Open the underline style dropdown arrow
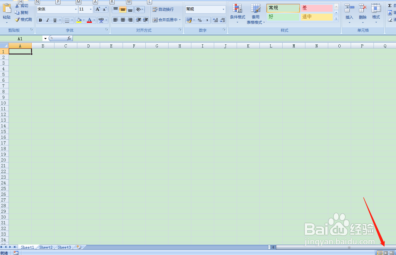The image size is (396, 255). [60, 20]
